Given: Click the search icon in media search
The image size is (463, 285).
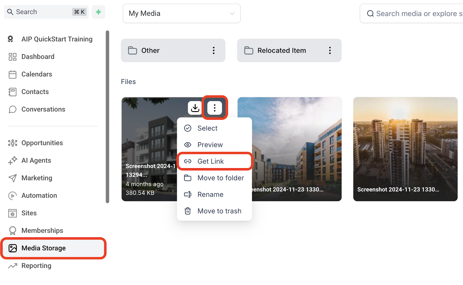Looking at the screenshot, I should [370, 14].
